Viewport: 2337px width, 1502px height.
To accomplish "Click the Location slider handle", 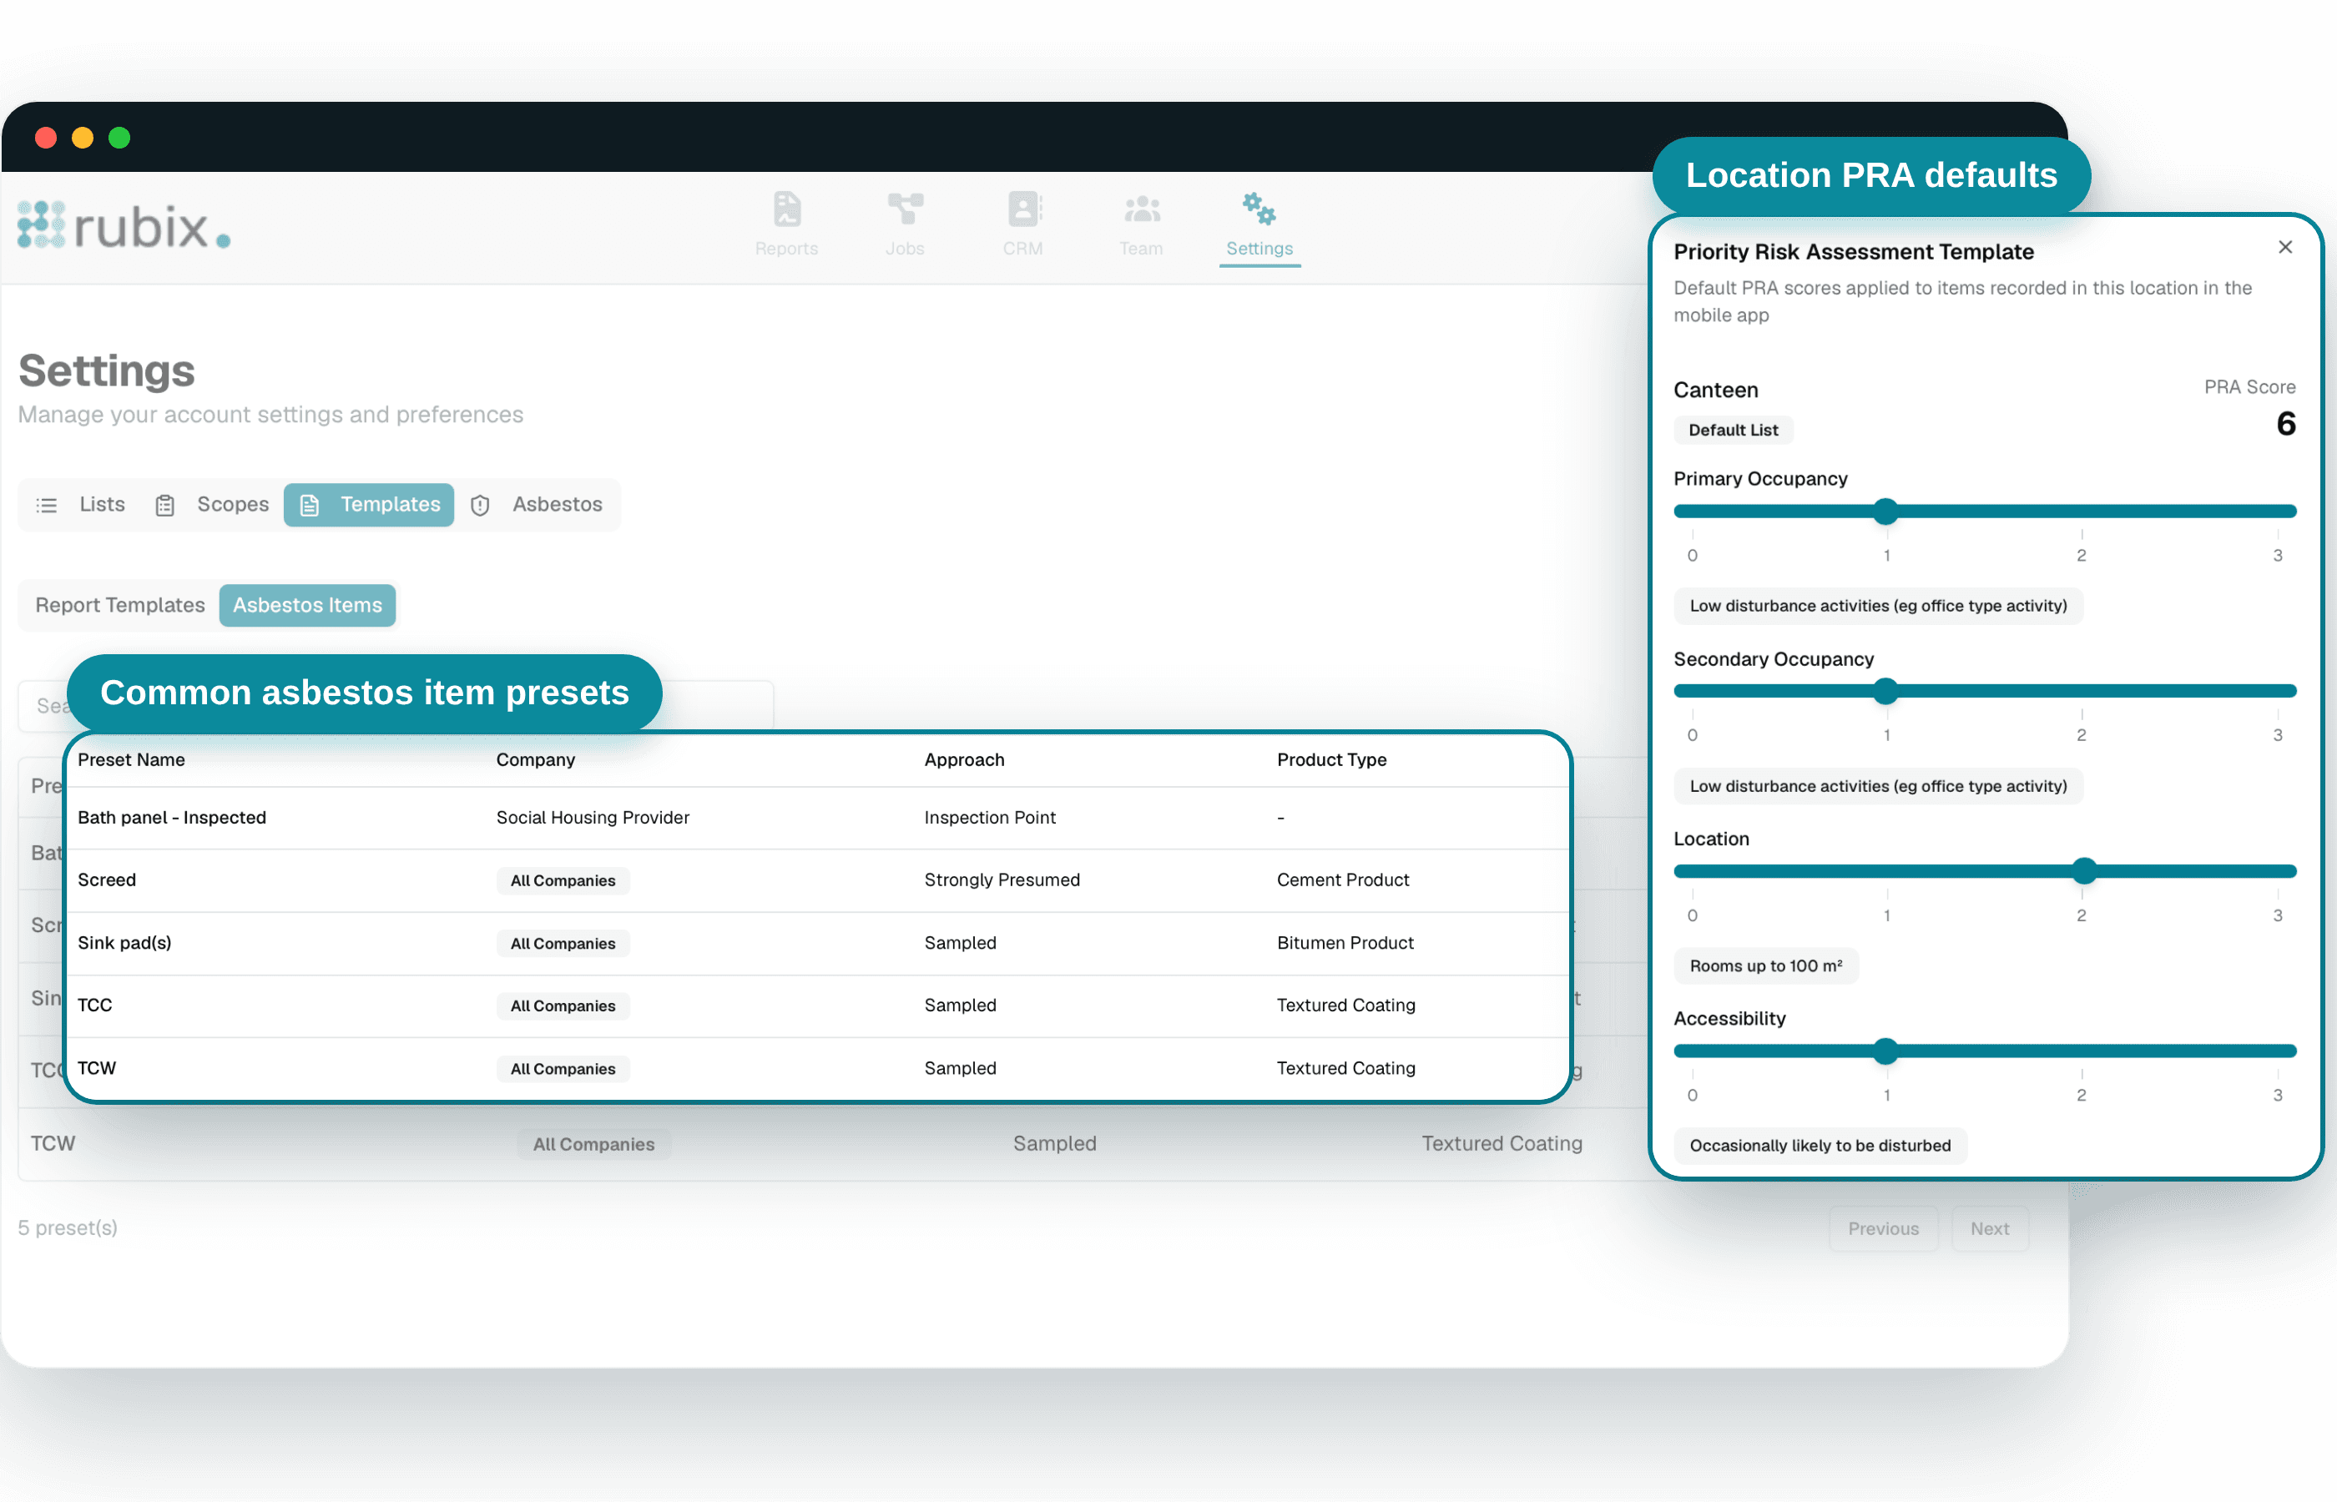I will pyautogui.click(x=2083, y=871).
